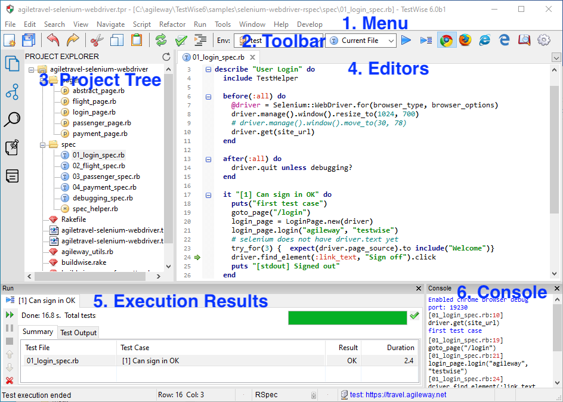The height and width of the screenshot is (402, 563).
Task: Collapse the describe User Login block
Action: (208, 69)
